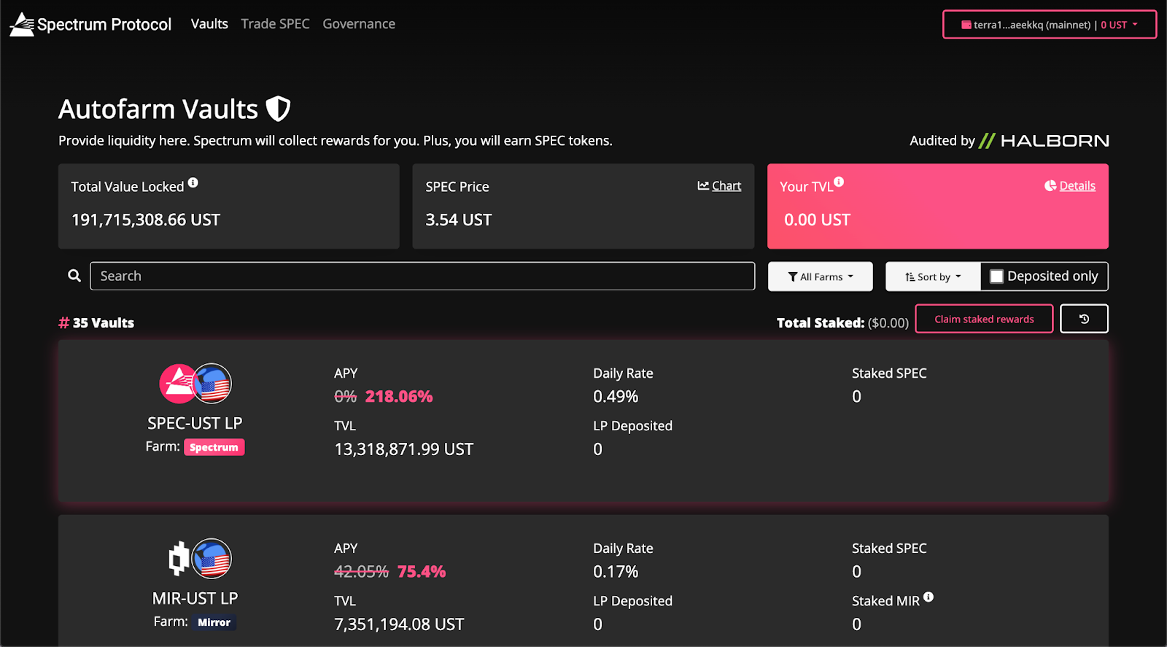Click the info icon next to Staked MIR

point(928,597)
